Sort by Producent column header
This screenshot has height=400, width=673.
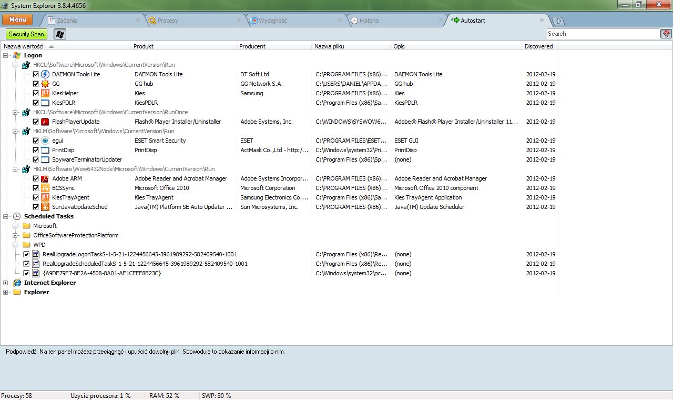(274, 46)
